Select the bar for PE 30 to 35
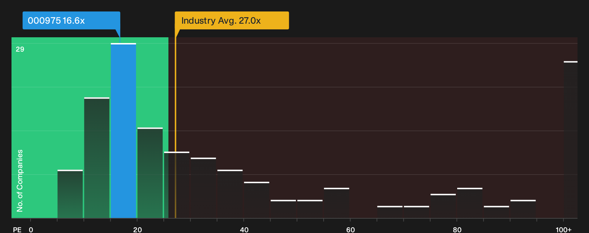Image resolution: width=589 pixels, height=233 pixels. 203,188
